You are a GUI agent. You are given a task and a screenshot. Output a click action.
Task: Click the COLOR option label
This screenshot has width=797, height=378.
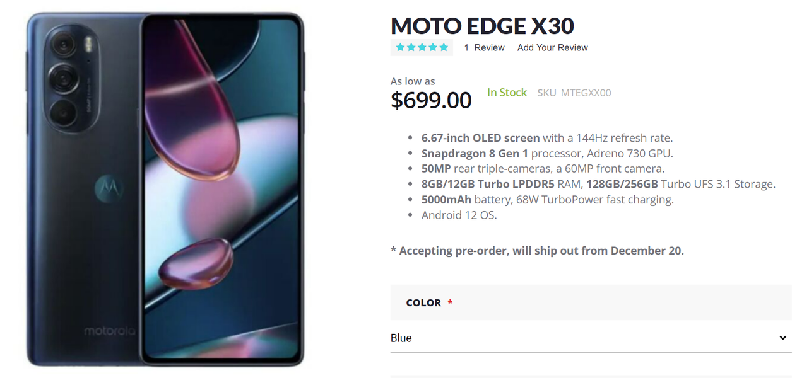coord(423,303)
